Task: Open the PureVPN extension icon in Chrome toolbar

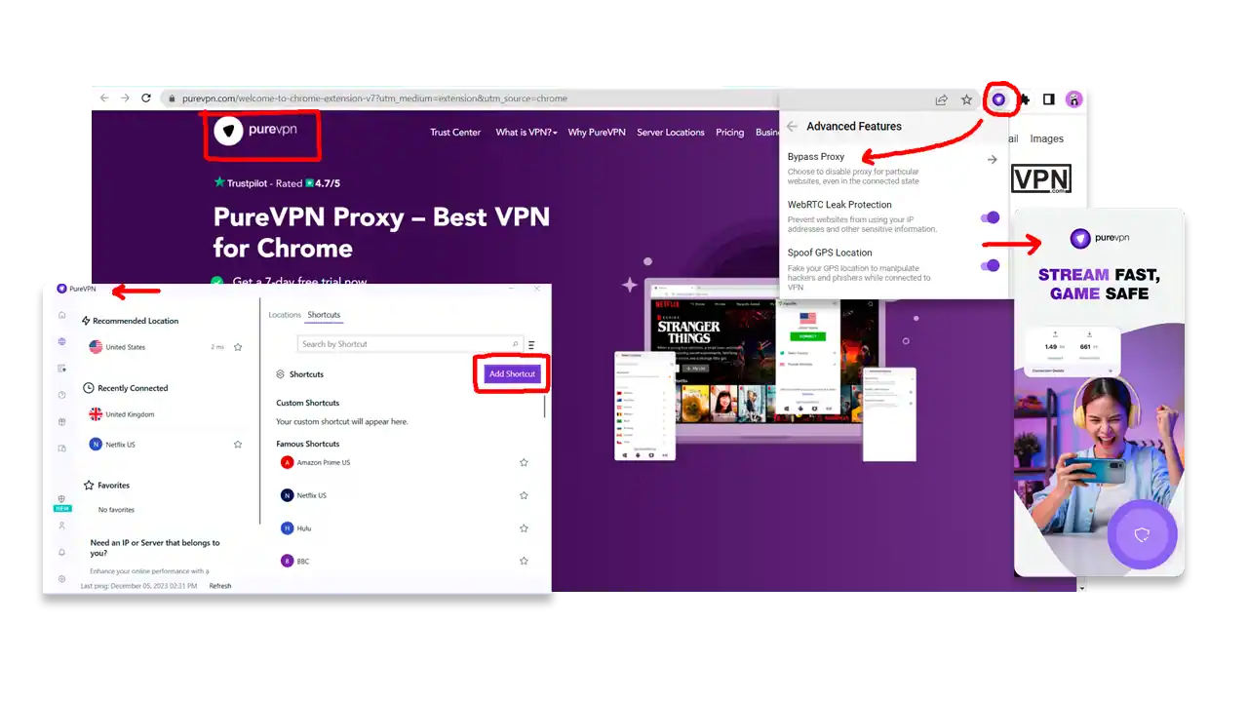Action: click(x=998, y=98)
